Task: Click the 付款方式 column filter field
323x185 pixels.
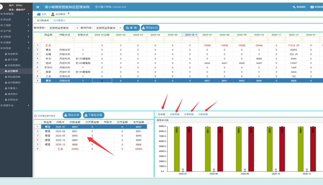Action: click(65, 39)
